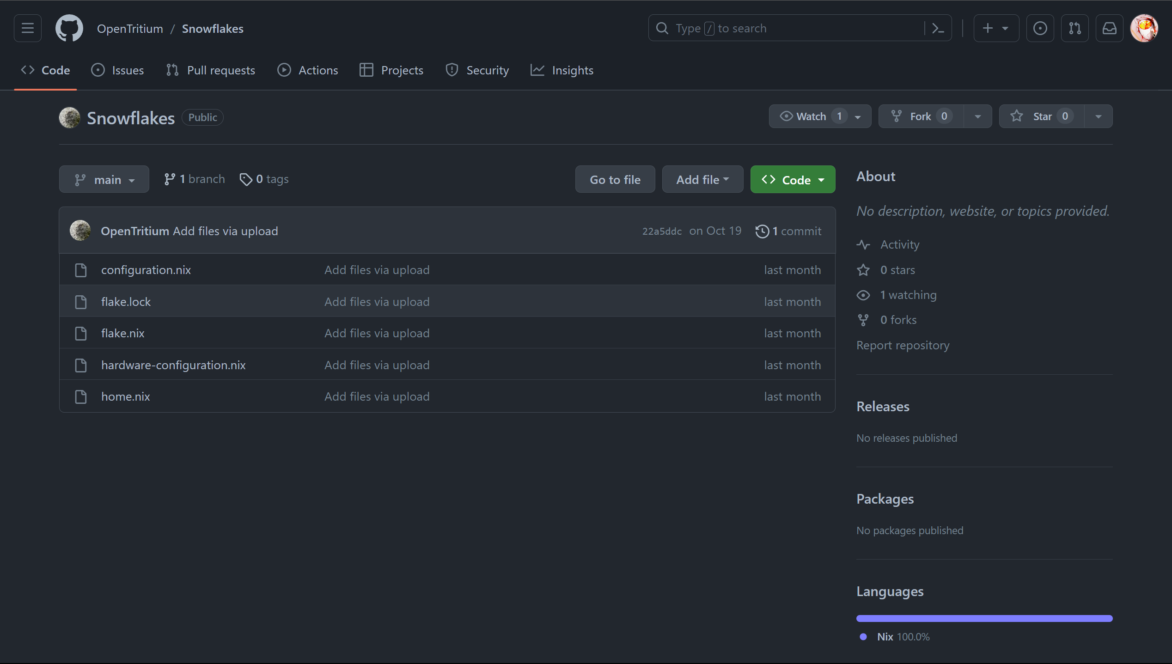Click the Nix language progress bar

984,618
